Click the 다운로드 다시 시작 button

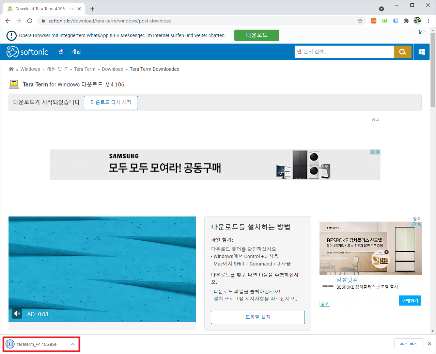click(x=111, y=102)
